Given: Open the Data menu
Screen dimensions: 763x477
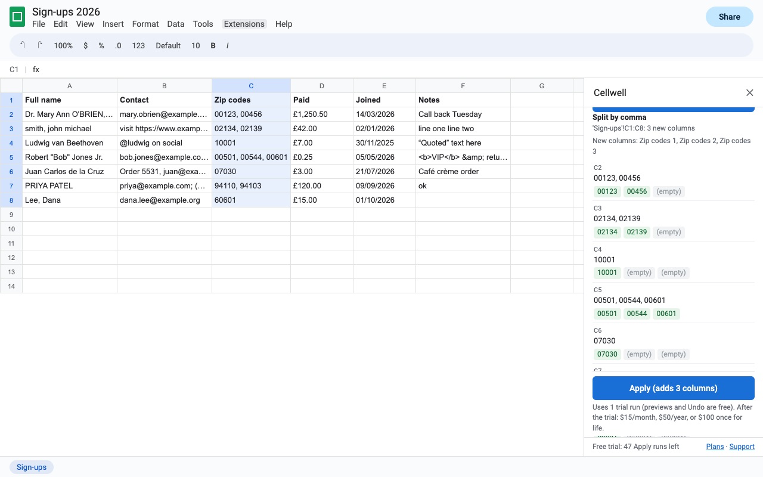Looking at the screenshot, I should click(x=176, y=24).
